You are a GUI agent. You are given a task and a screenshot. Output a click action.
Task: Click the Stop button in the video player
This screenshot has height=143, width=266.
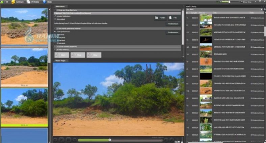click(x=69, y=140)
